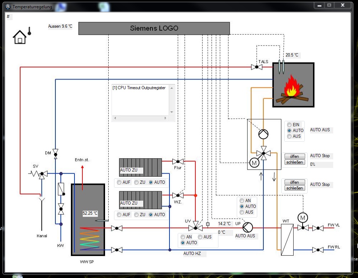358x278 pixels.
Task: Set WZ radiator to ZU
Action: coord(137,215)
